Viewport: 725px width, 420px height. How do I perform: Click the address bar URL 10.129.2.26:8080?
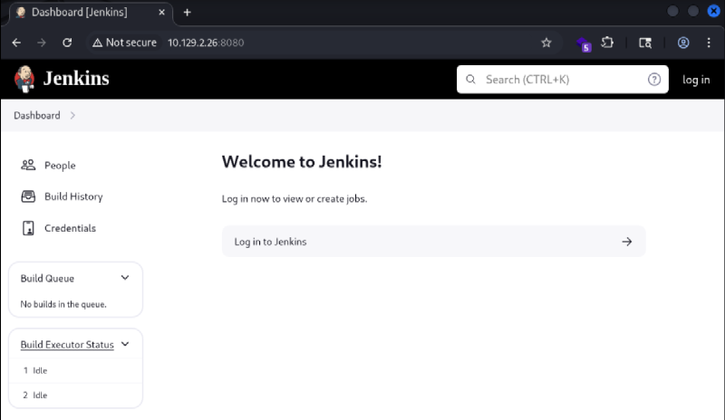[x=206, y=43]
